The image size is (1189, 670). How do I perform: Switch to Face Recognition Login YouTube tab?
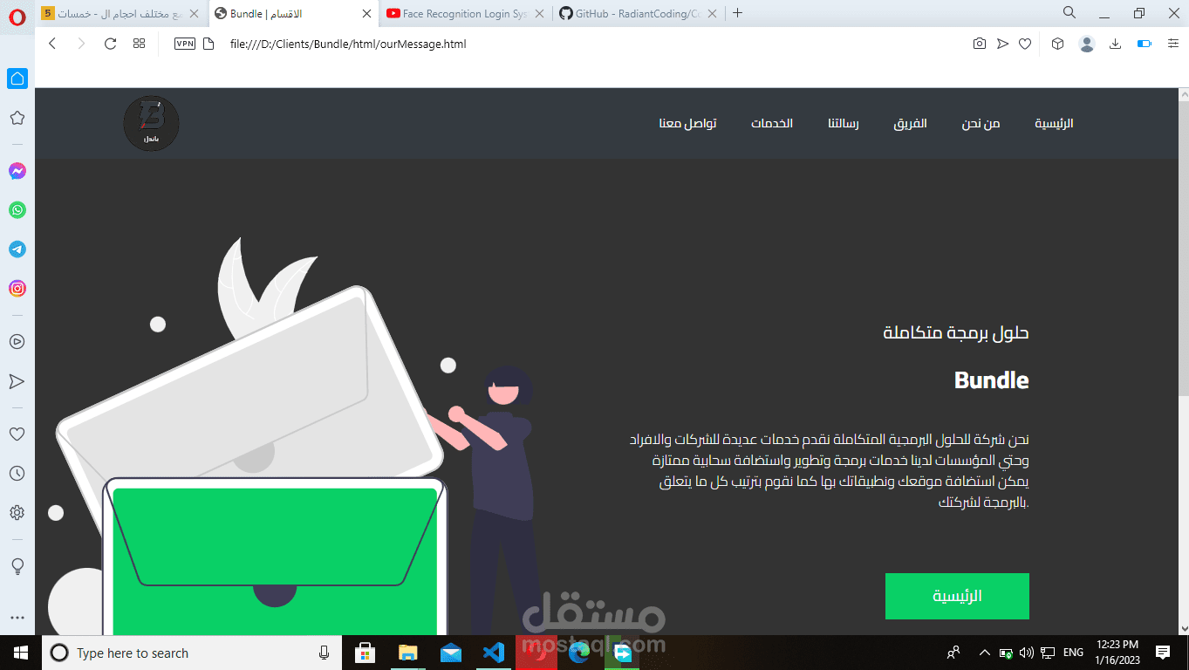pyautogui.click(x=466, y=14)
